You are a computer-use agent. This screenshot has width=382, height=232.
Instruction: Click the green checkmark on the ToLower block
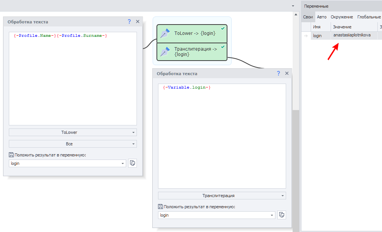coord(223,28)
